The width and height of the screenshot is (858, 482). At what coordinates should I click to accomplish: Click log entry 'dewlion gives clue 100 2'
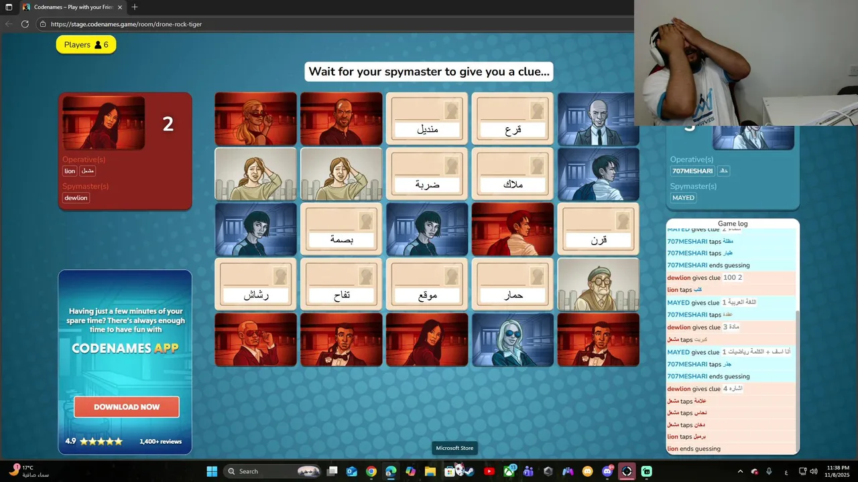[x=731, y=278]
